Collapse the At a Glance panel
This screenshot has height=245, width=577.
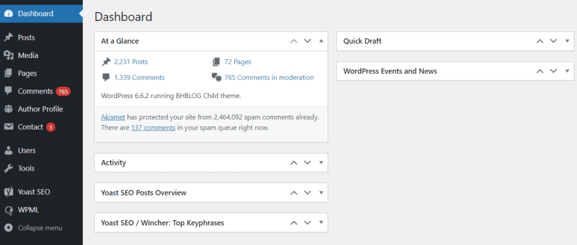coord(321,41)
